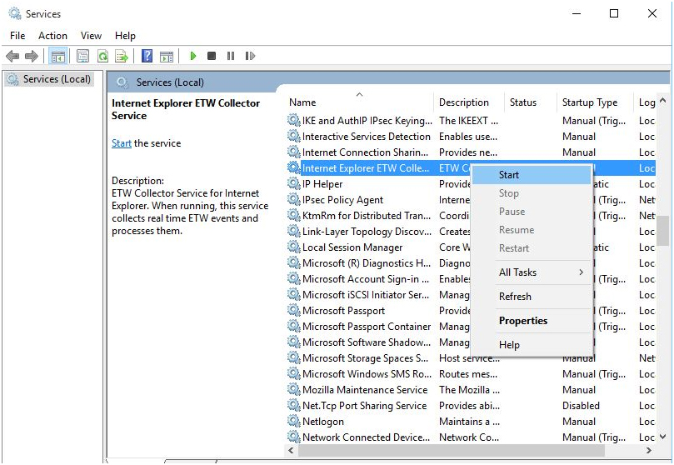Image resolution: width=674 pixels, height=465 pixels.
Task: Sort list by the Name column header
Action: (359, 102)
